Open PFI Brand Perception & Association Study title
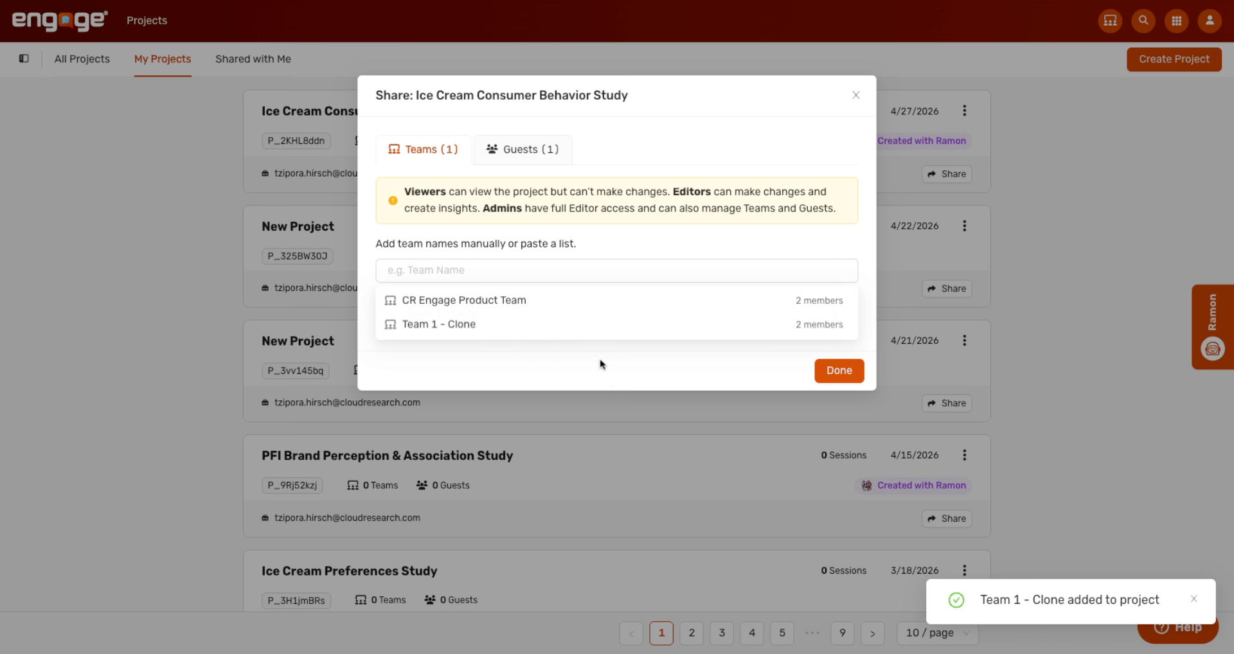1234x654 pixels. [x=387, y=455]
